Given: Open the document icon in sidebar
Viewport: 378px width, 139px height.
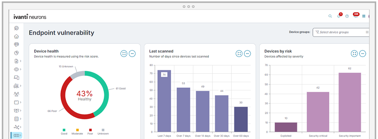Looking at the screenshot, I should (x=16, y=61).
